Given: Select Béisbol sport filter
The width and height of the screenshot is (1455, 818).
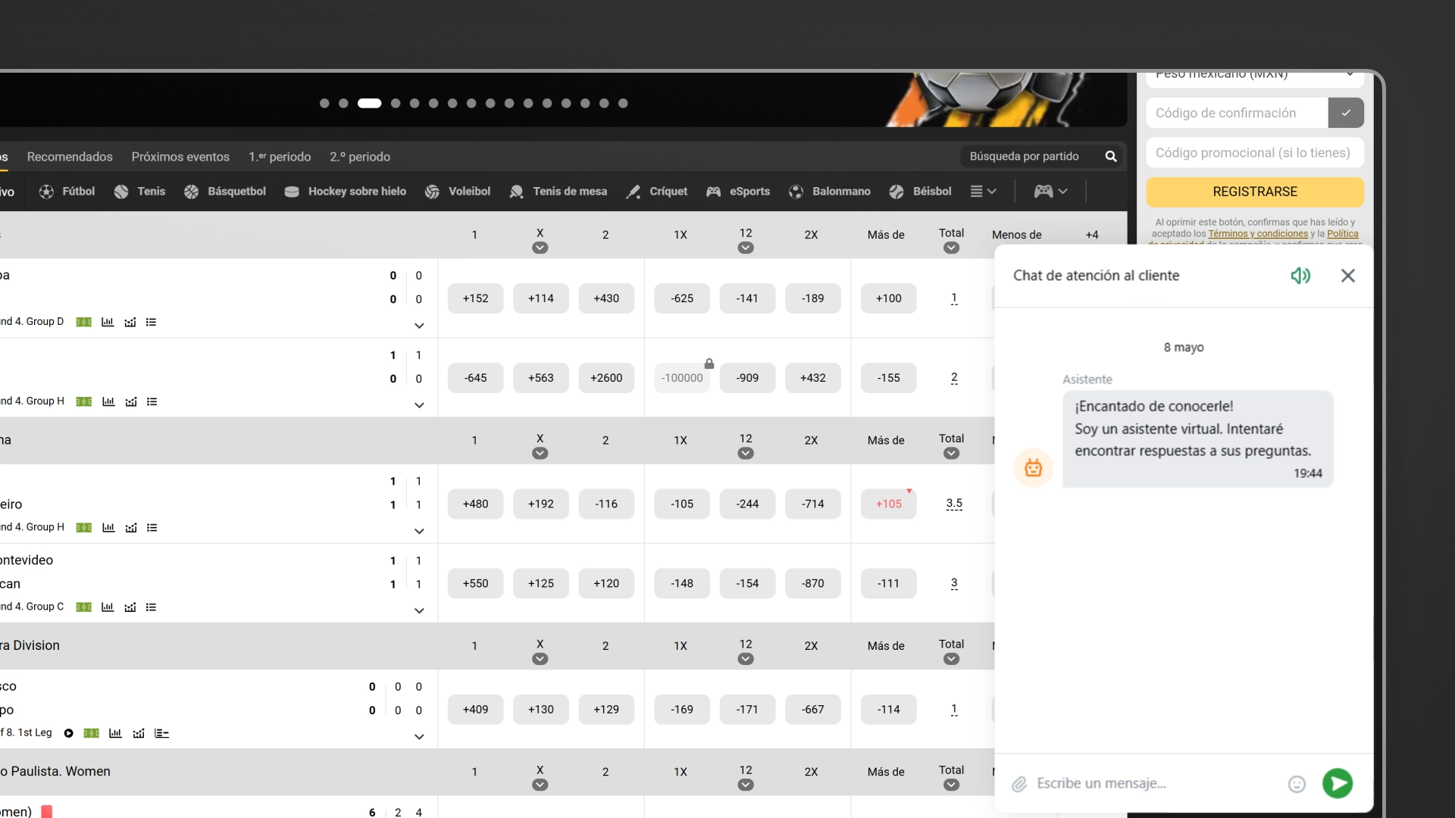Looking at the screenshot, I should pyautogui.click(x=920, y=192).
